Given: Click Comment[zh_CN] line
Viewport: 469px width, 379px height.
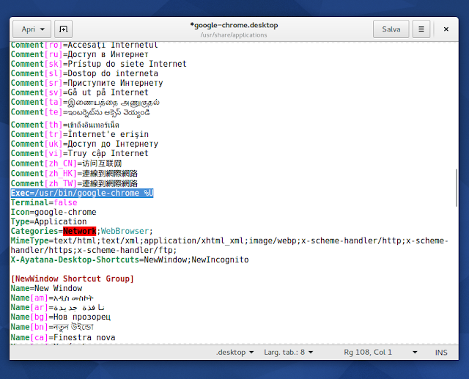Looking at the screenshot, I should click(66, 163).
